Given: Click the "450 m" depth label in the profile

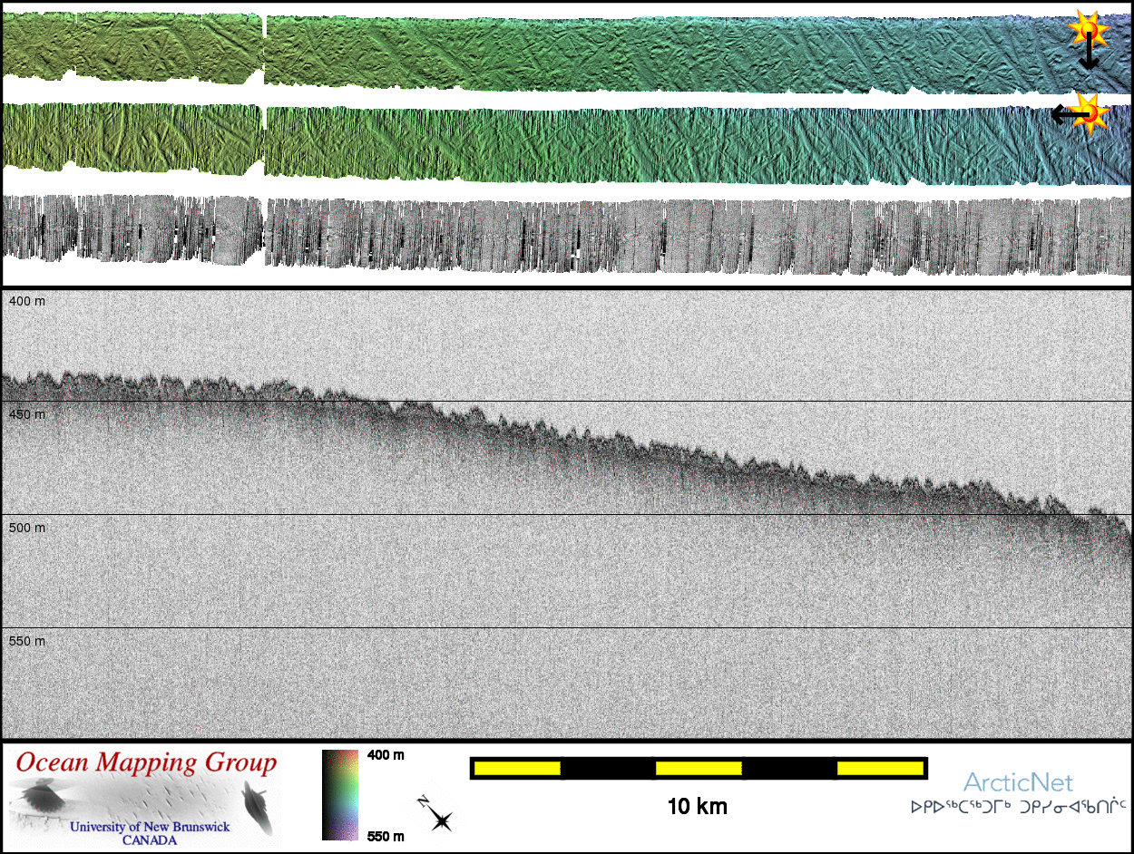Looking at the screenshot, I should click(x=26, y=414).
